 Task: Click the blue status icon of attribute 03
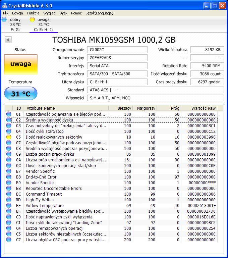coord(8,125)
